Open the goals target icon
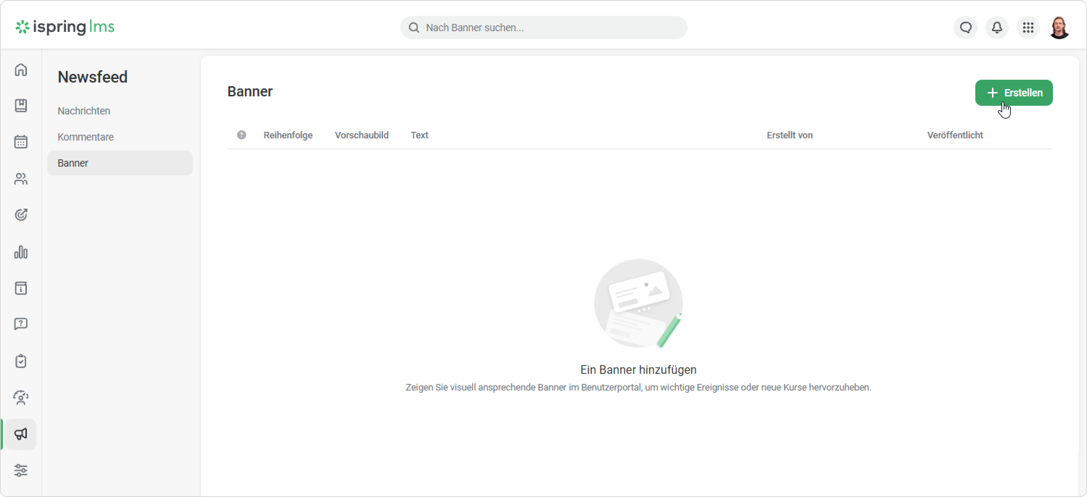 tap(21, 215)
